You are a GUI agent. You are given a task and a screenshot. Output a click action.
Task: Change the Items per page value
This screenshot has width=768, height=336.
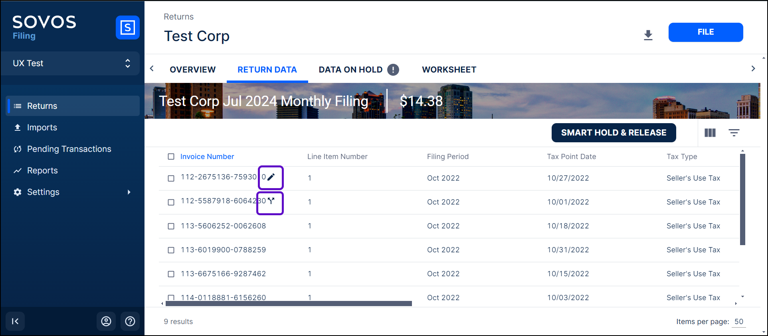(738, 322)
